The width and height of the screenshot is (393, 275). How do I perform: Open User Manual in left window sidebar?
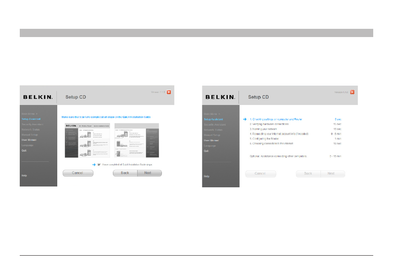[x=29, y=140]
